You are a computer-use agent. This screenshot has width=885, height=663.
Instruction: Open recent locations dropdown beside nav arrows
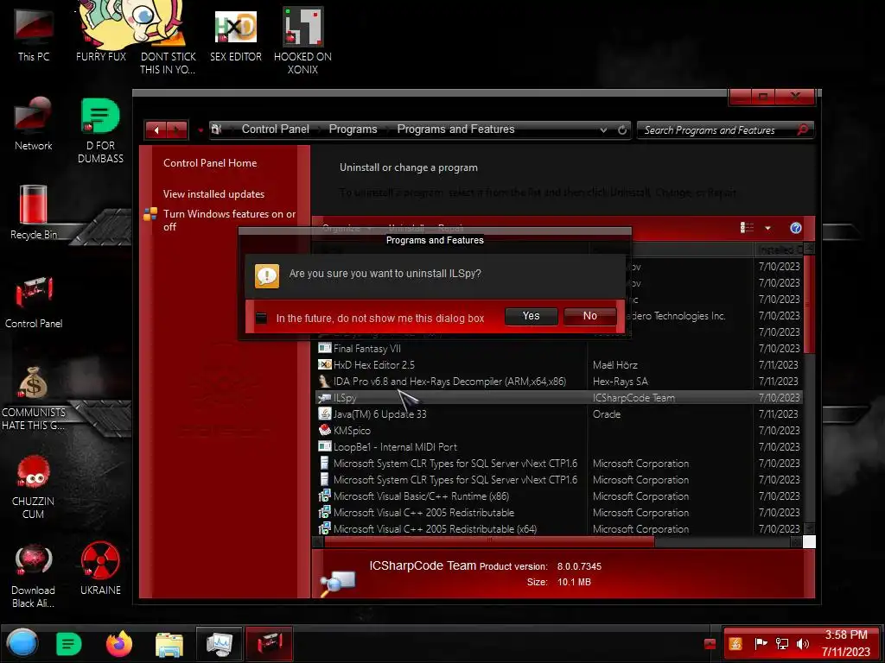[x=200, y=130]
